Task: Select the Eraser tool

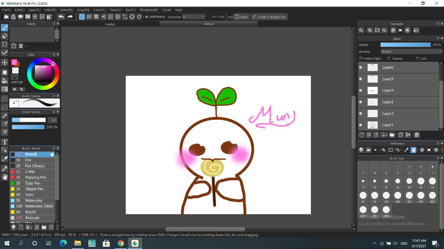Action: 5,36
